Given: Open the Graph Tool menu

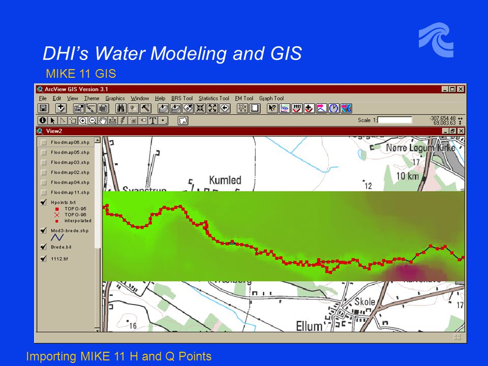Looking at the screenshot, I should 271,98.
